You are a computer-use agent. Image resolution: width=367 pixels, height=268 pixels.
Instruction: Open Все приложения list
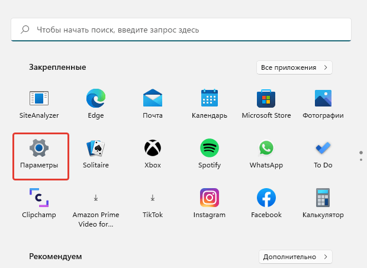pos(294,67)
